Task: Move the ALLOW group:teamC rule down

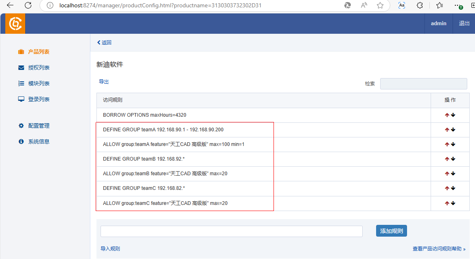Action: (x=453, y=203)
